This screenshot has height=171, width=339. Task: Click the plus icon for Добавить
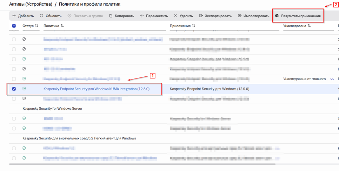[14, 16]
